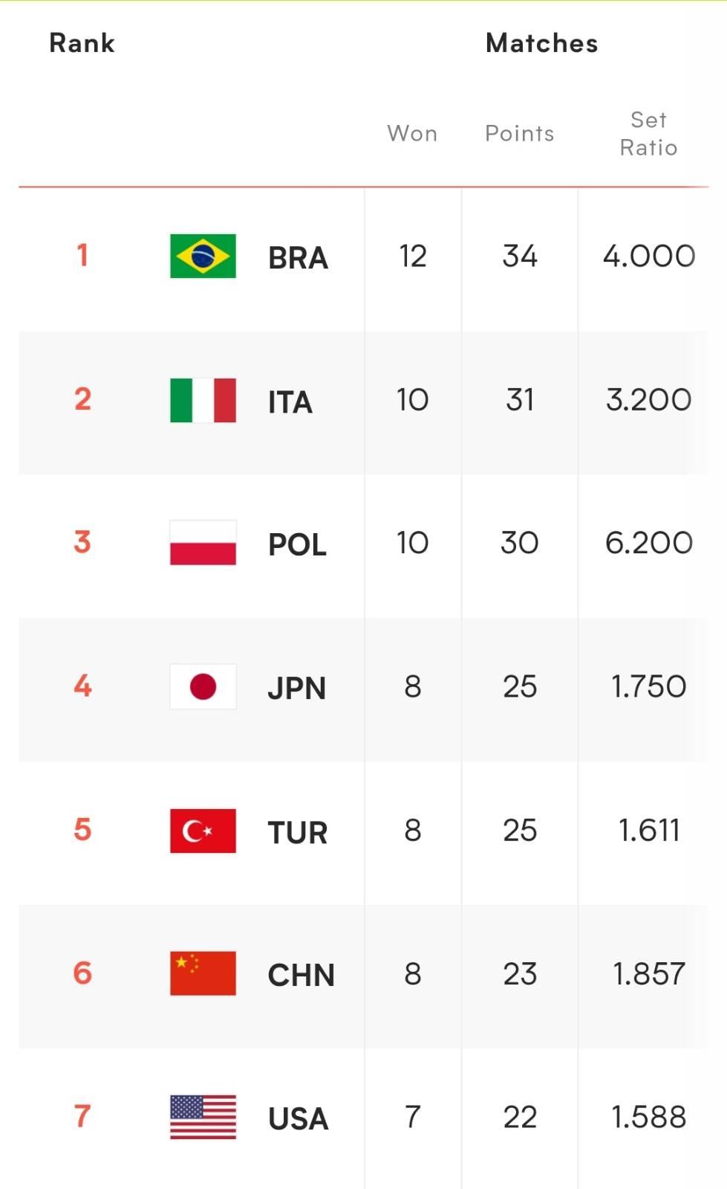Click the POL team label

click(297, 545)
